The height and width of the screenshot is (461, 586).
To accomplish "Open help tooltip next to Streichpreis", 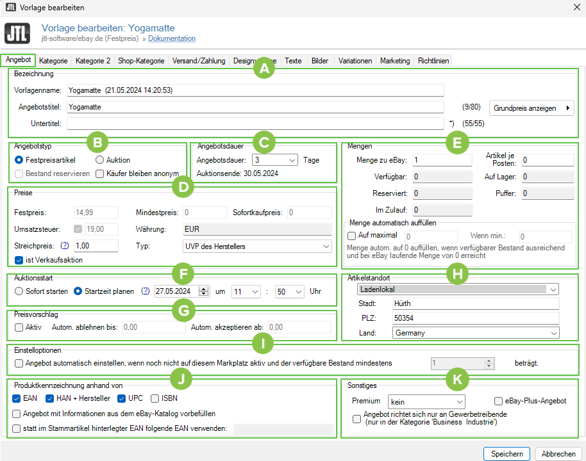I will coord(64,246).
